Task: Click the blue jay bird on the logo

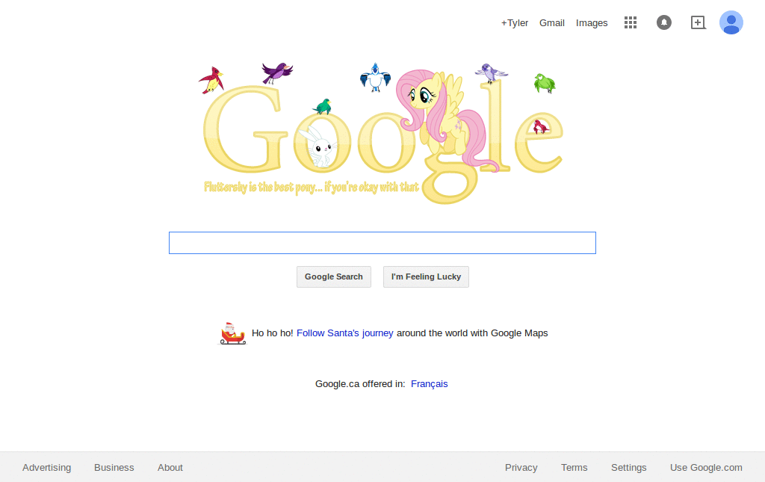Action: click(375, 77)
